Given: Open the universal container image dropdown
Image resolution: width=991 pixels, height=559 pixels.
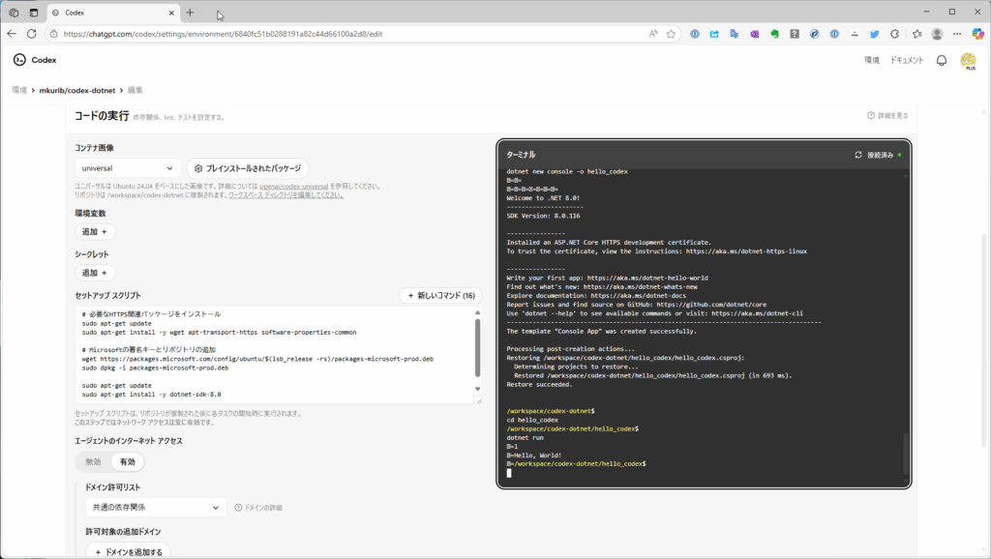Looking at the screenshot, I should [x=127, y=168].
